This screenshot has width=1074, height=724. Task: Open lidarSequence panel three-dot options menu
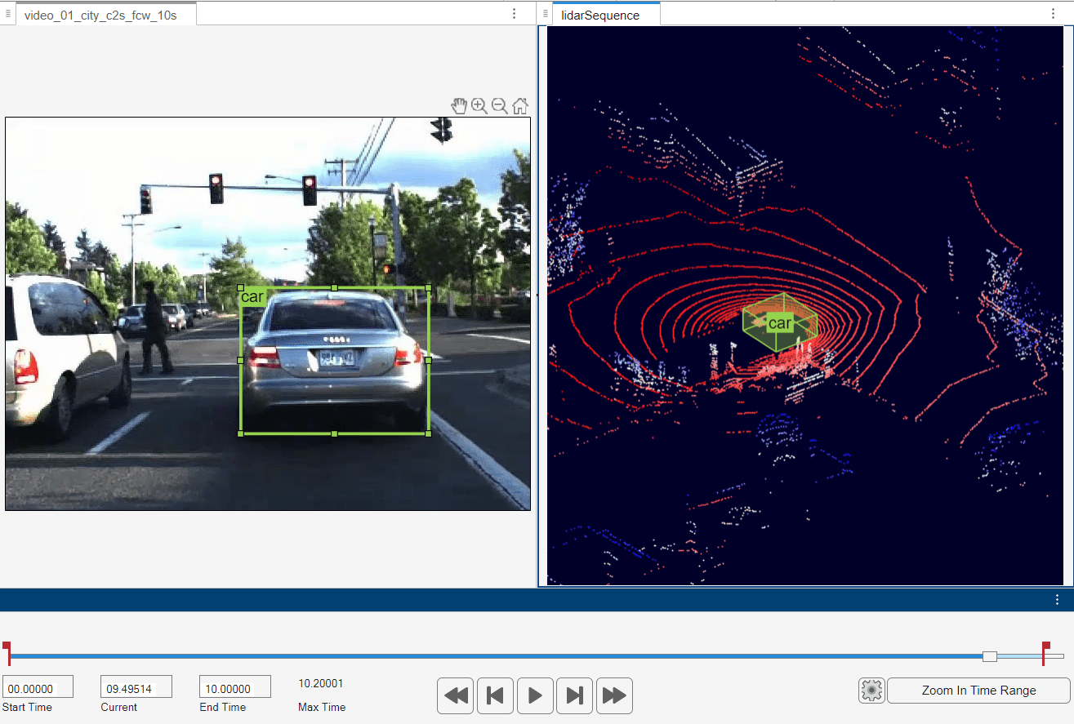[1052, 14]
